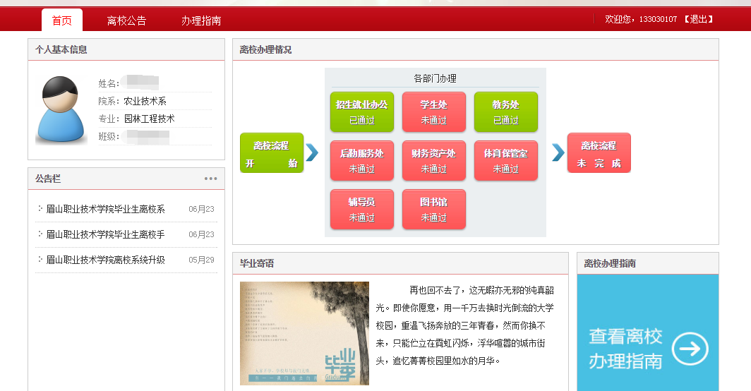Open the 后勤服务处 status tile
751x391 pixels.
pos(362,160)
